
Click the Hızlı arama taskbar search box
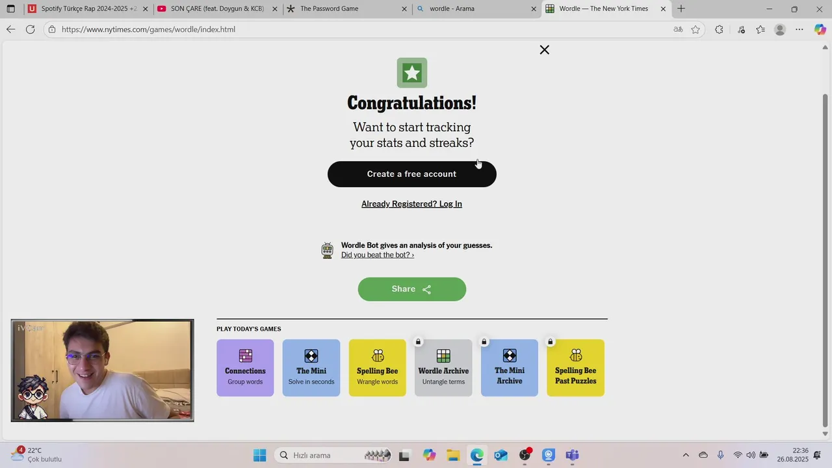[333, 455]
